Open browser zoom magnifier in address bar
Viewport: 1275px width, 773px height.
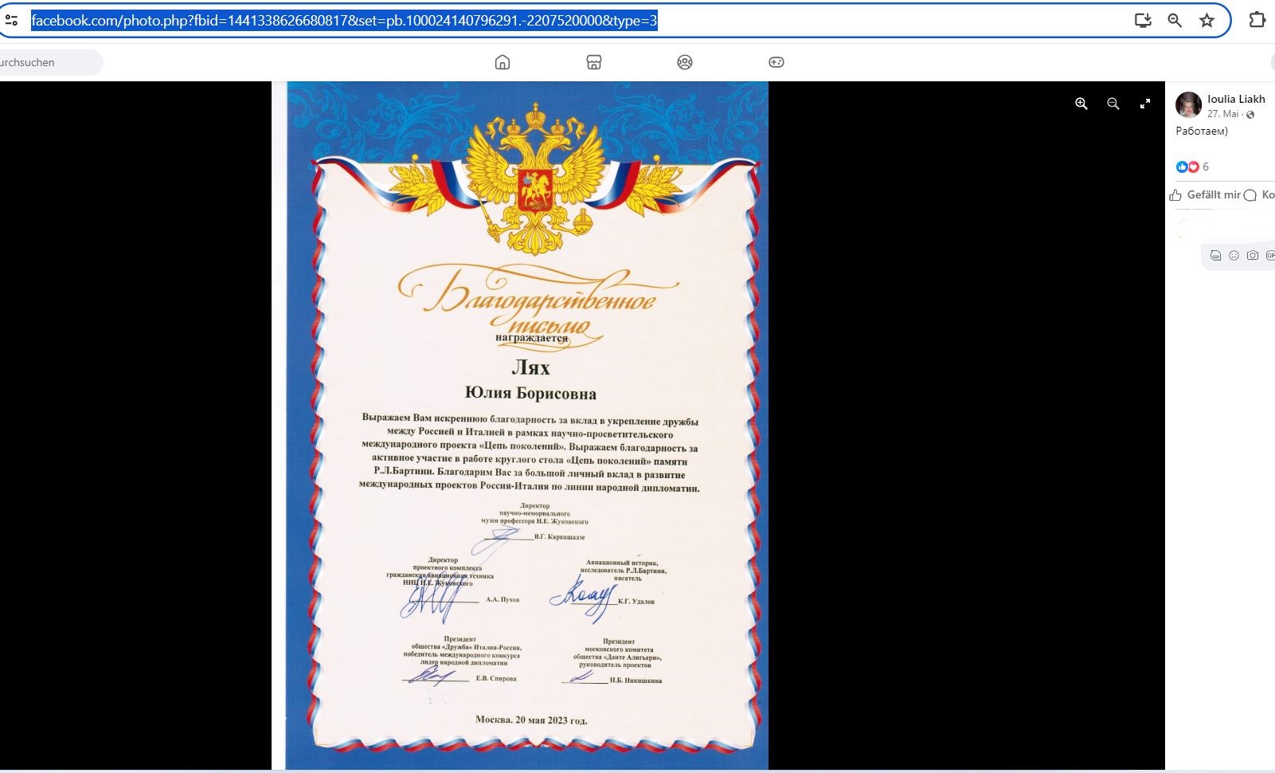tap(1175, 21)
